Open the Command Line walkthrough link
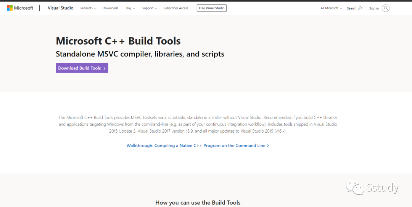Viewport: 412px width, 207px height. pos(198,146)
